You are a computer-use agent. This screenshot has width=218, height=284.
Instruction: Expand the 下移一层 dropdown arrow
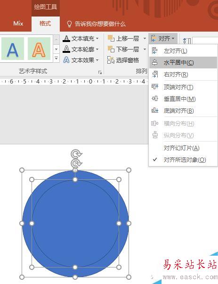[x=145, y=49]
